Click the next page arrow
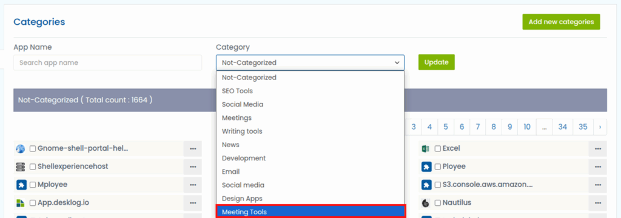This screenshot has width=621, height=218. coord(600,127)
